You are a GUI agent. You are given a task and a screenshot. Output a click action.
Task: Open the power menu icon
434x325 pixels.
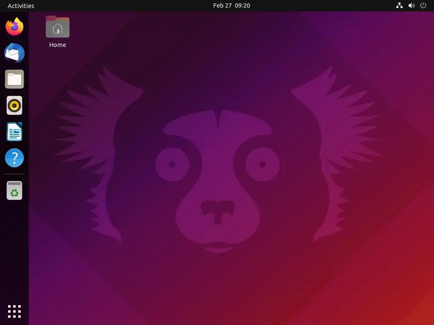click(423, 6)
